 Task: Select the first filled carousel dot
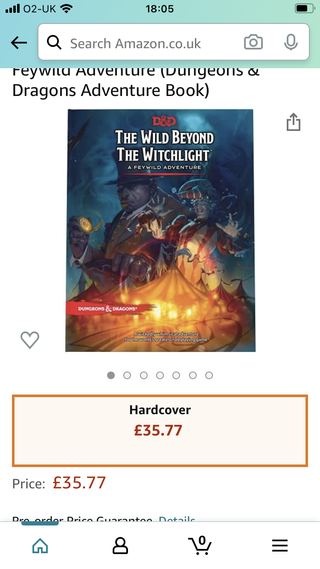point(111,375)
